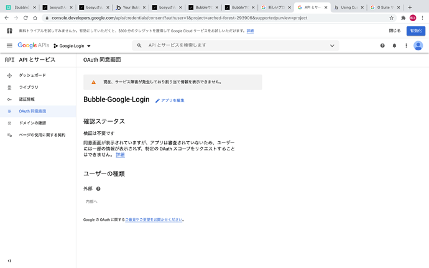The width and height of the screenshot is (429, 268).
Task: Click the red Chrome profile avatar
Action: pyautogui.click(x=413, y=18)
